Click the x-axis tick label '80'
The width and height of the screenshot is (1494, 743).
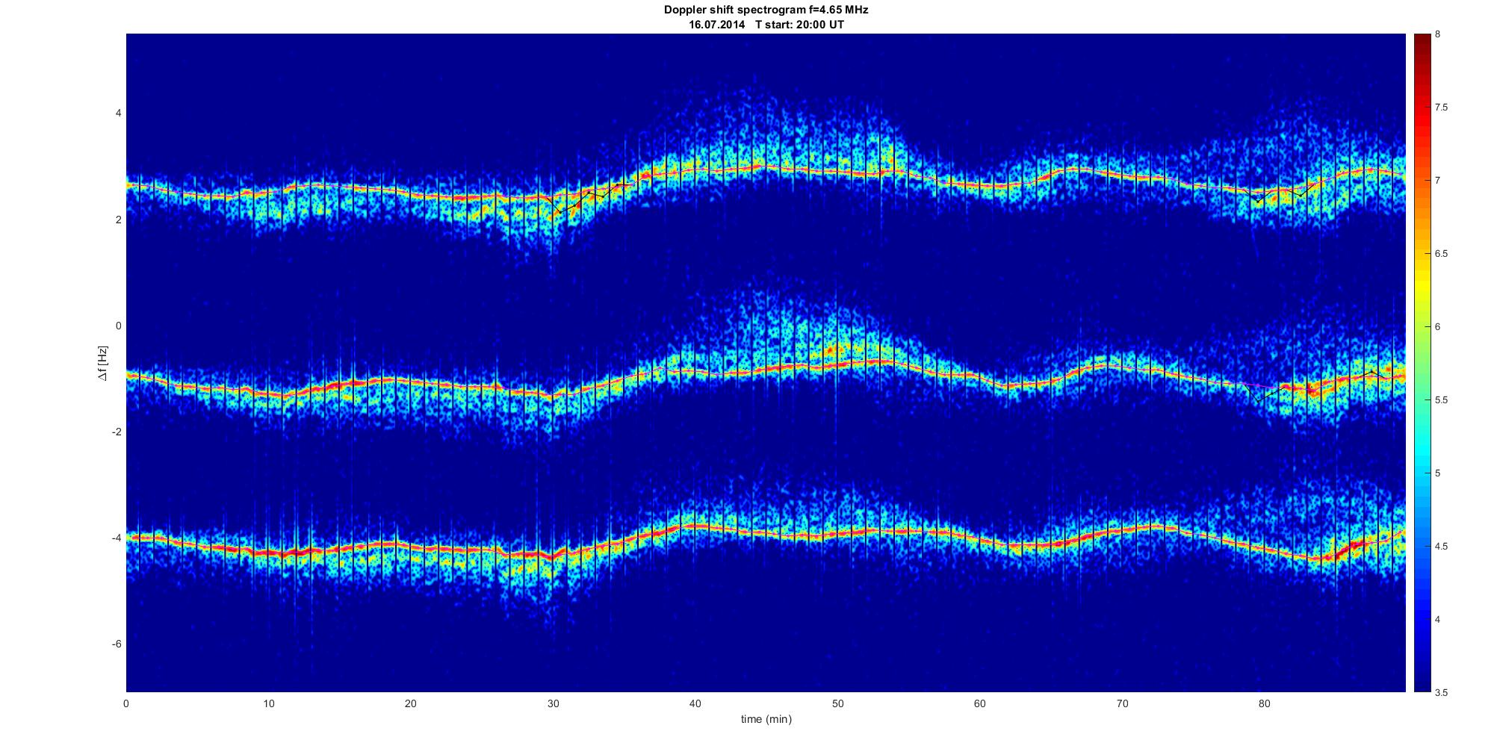(x=1264, y=703)
